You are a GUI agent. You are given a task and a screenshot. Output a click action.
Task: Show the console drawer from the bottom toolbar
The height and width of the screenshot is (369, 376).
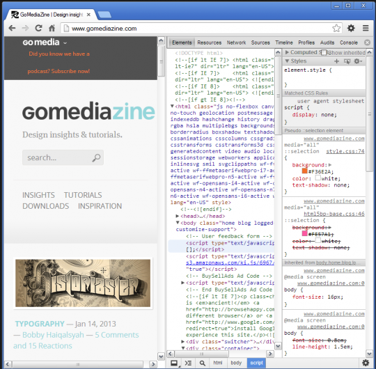point(188,363)
